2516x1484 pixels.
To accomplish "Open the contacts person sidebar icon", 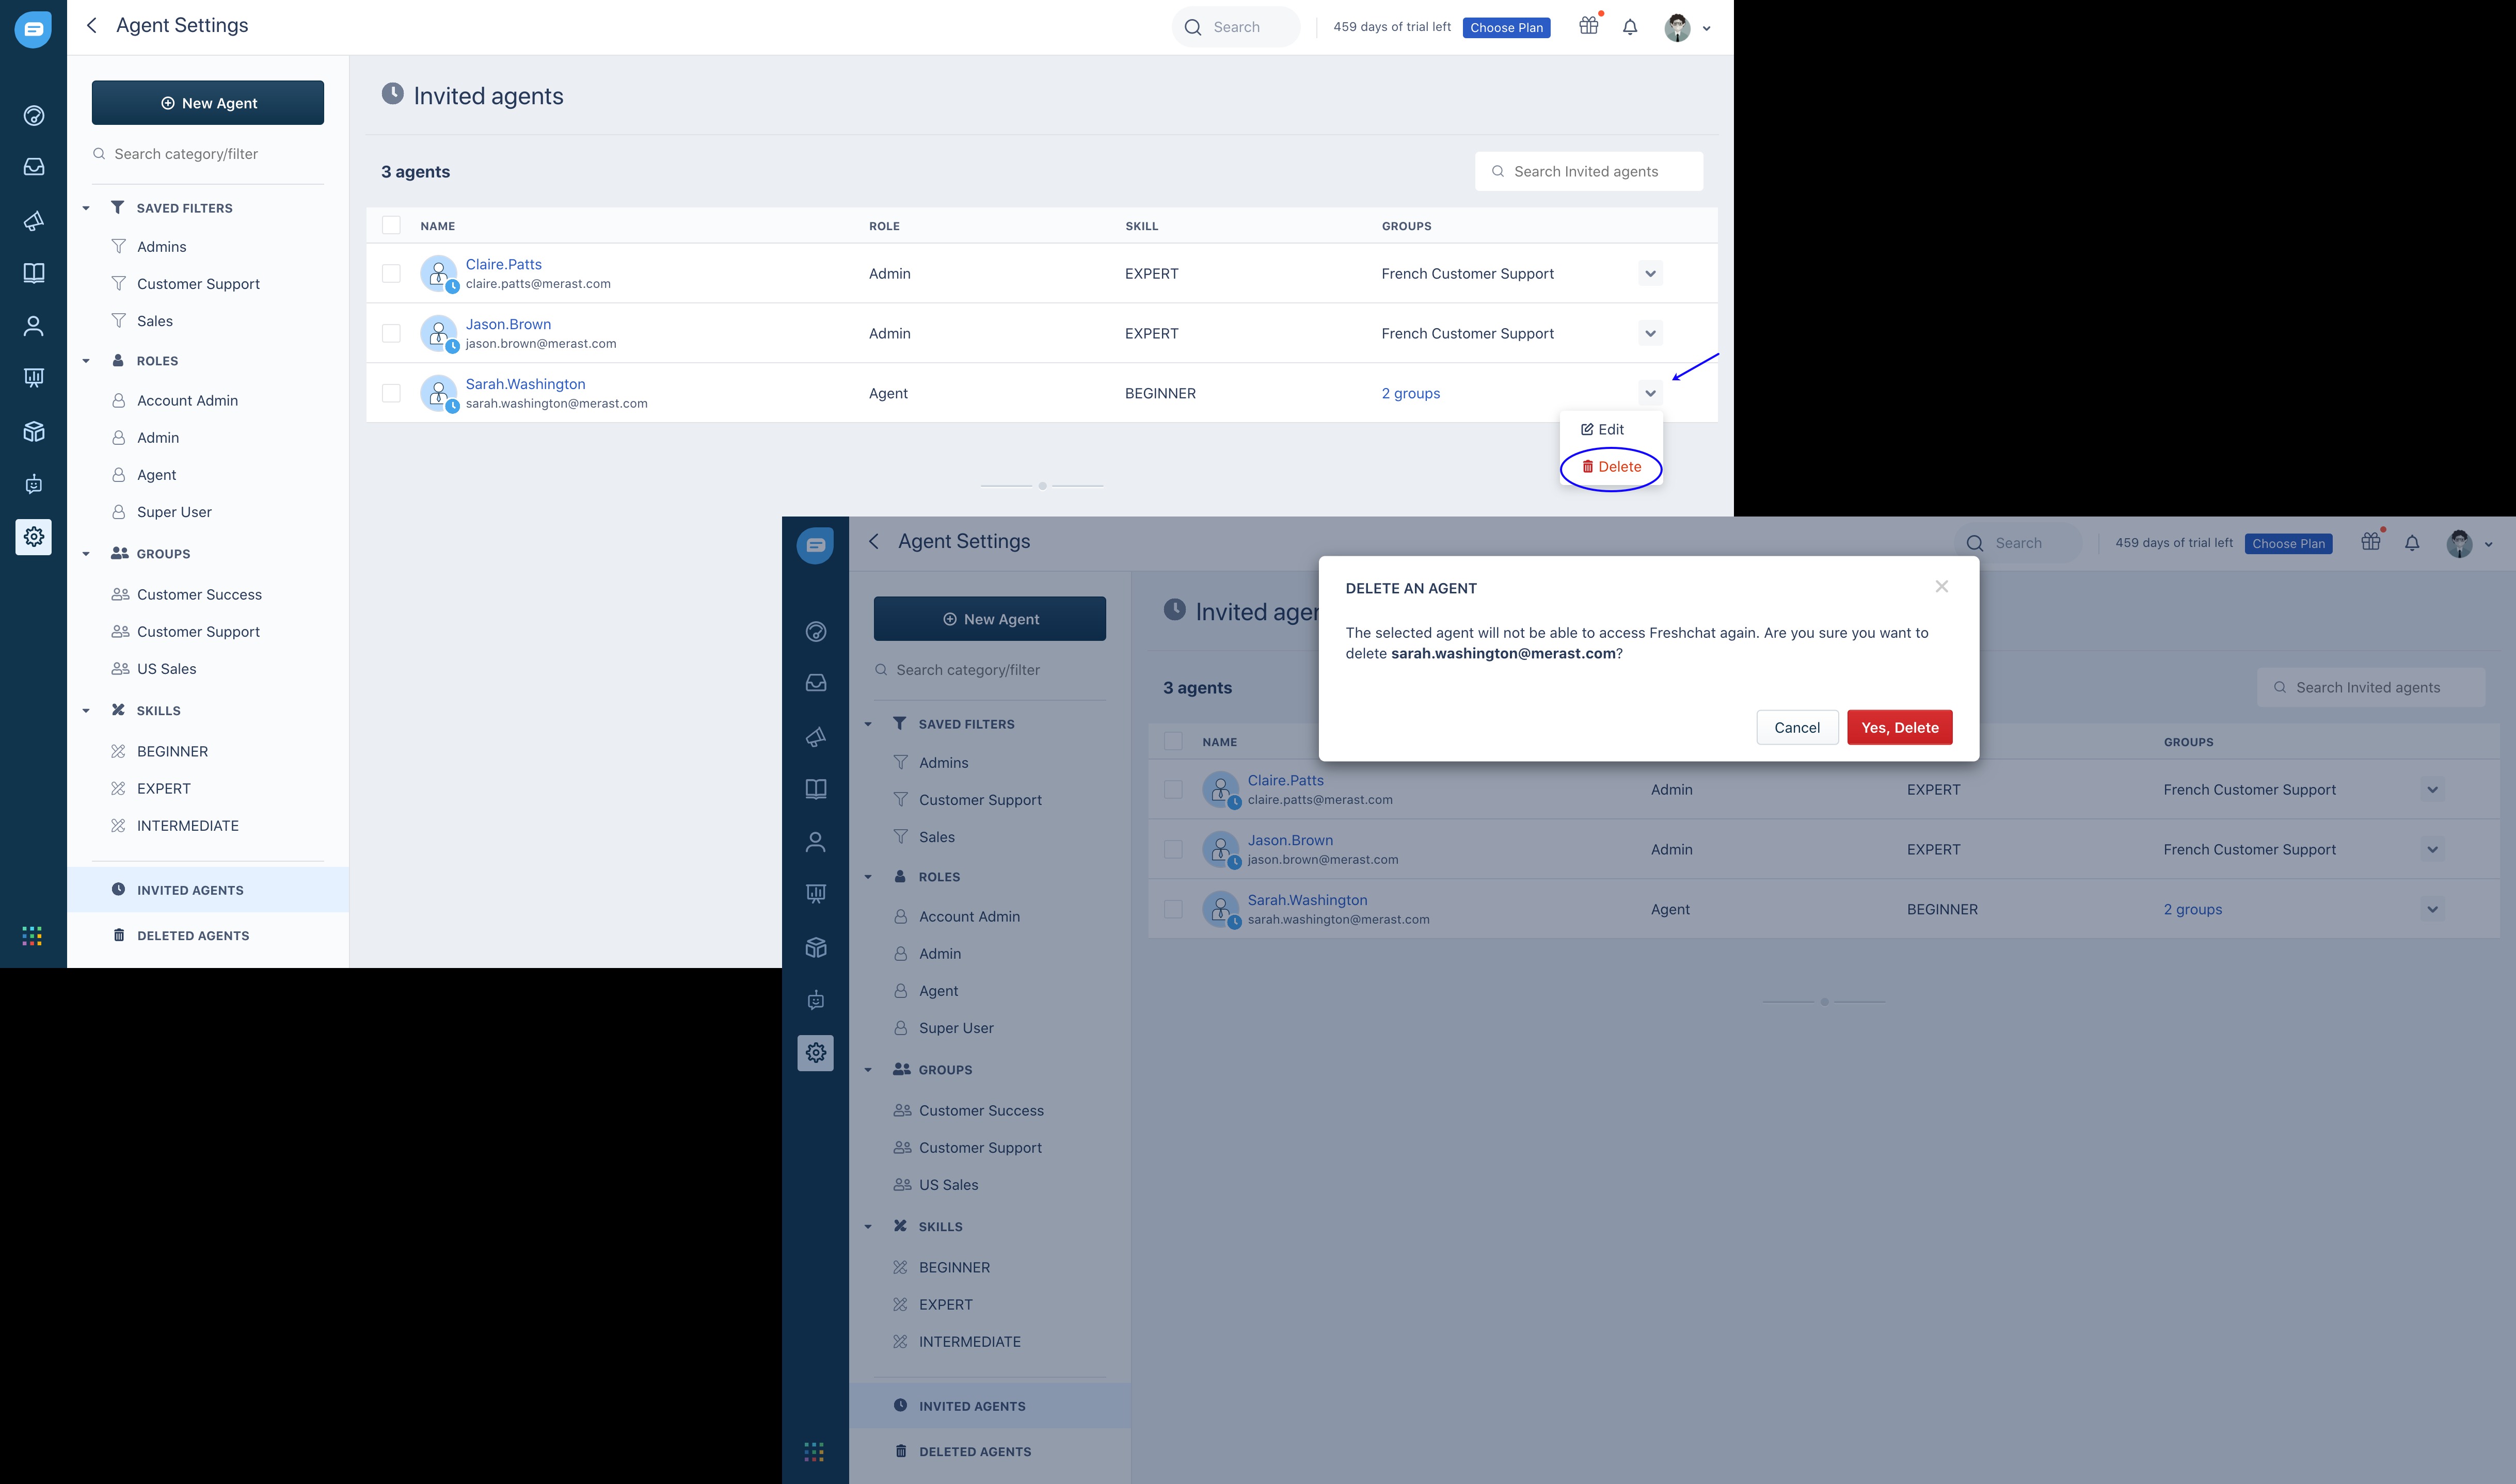I will click(x=33, y=326).
